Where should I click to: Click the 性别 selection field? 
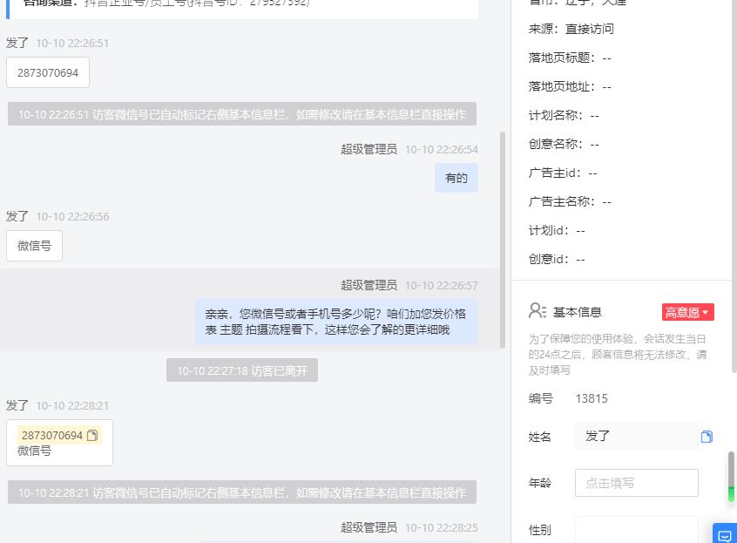tap(637, 530)
